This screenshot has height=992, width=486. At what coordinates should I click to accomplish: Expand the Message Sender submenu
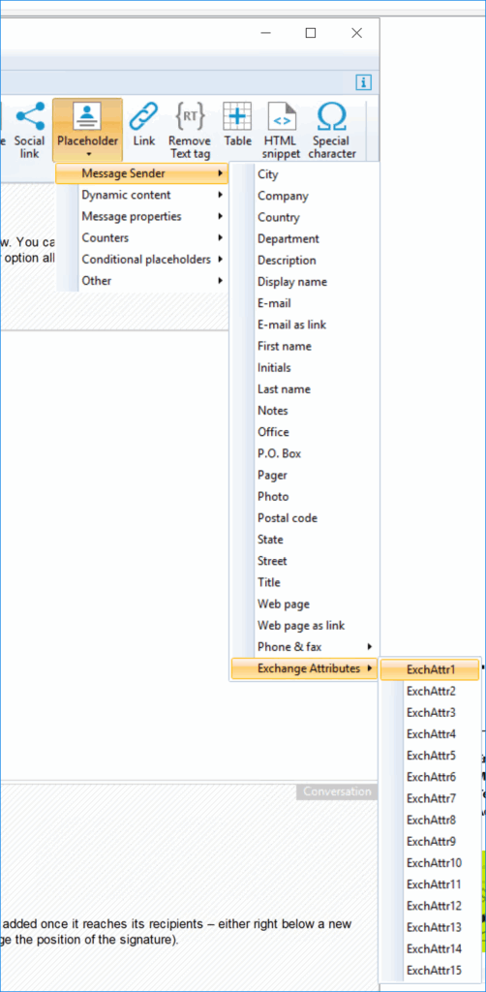coord(141,172)
